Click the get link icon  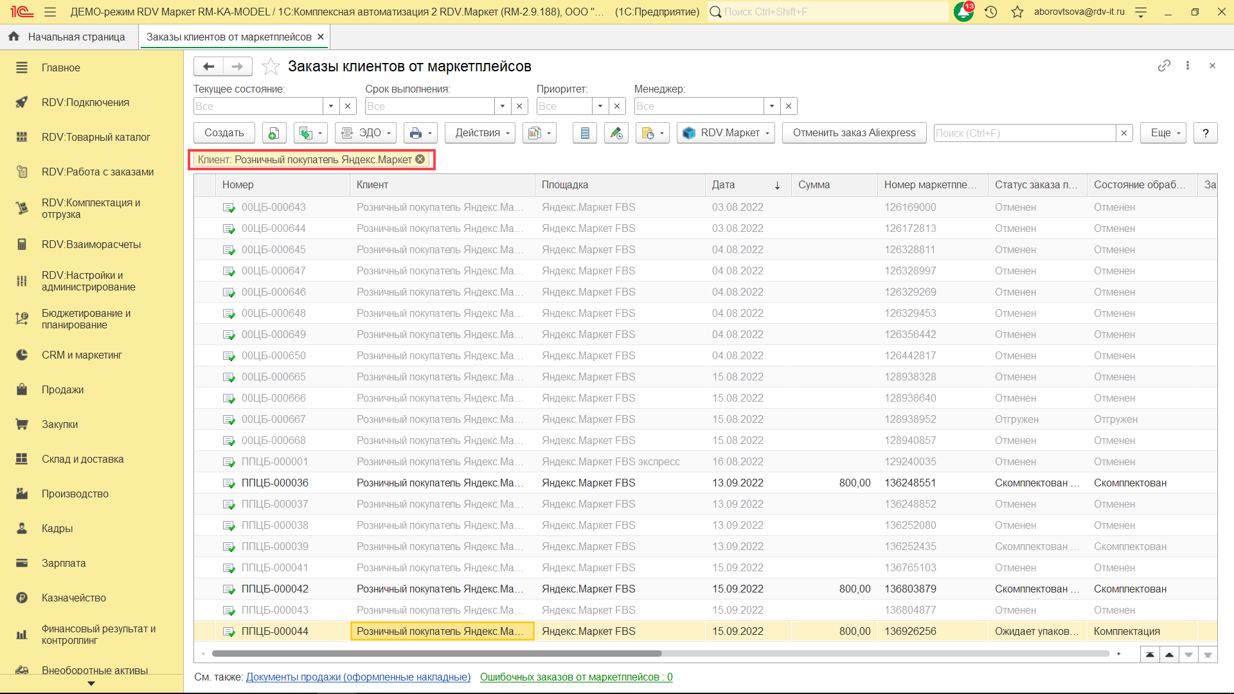pos(1164,66)
